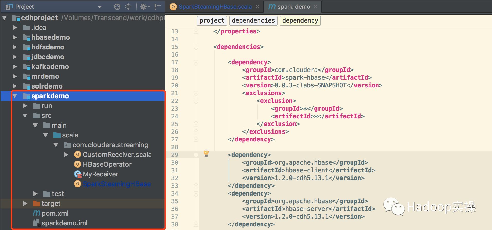This screenshot has height=230, width=492.
Task: Open the Project panel settings gear
Action: tap(145, 7)
